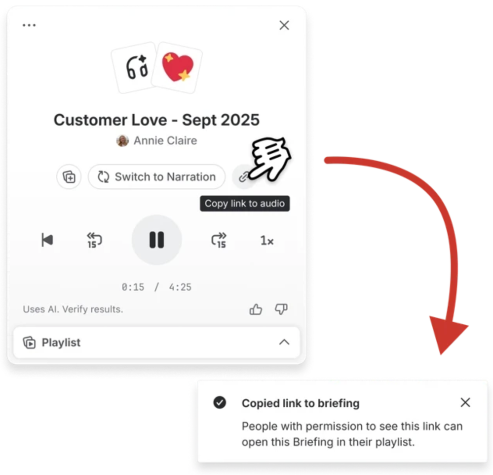493x475 pixels.
Task: Click the 0:15 / 4:25 time display
Action: [156, 287]
